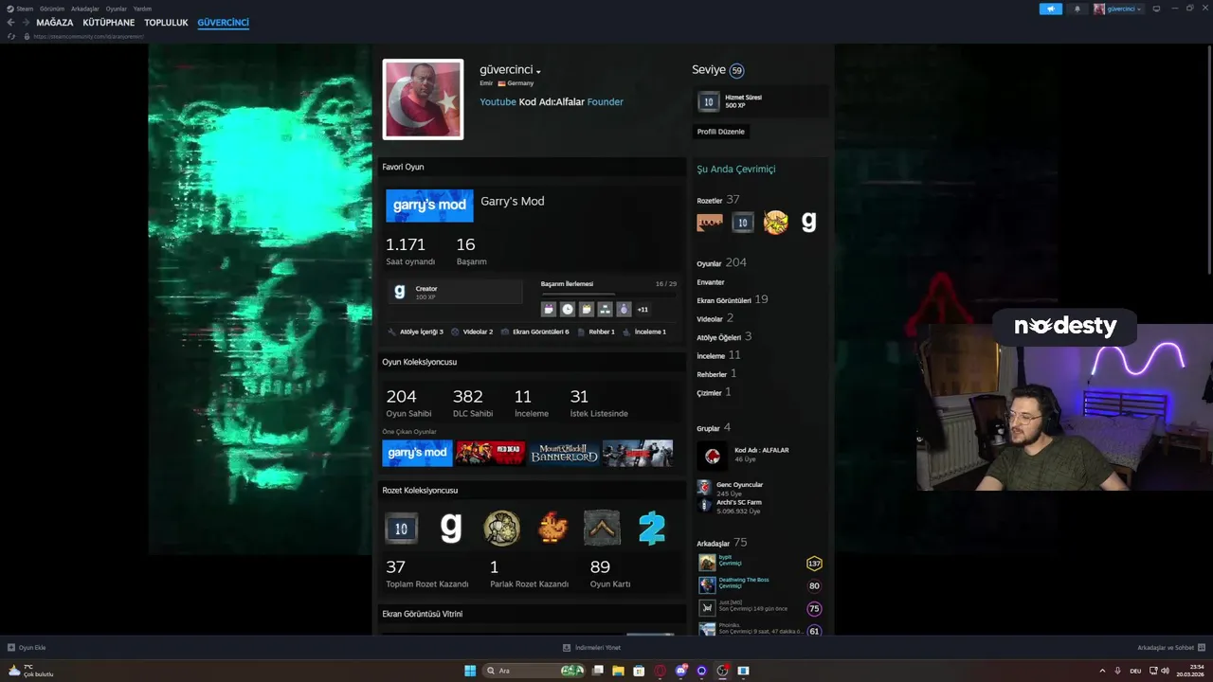
Task: Switch to the KÜTÜPHANE tab
Action: (109, 23)
